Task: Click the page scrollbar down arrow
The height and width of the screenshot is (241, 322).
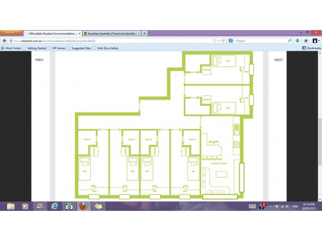Action: click(320, 199)
